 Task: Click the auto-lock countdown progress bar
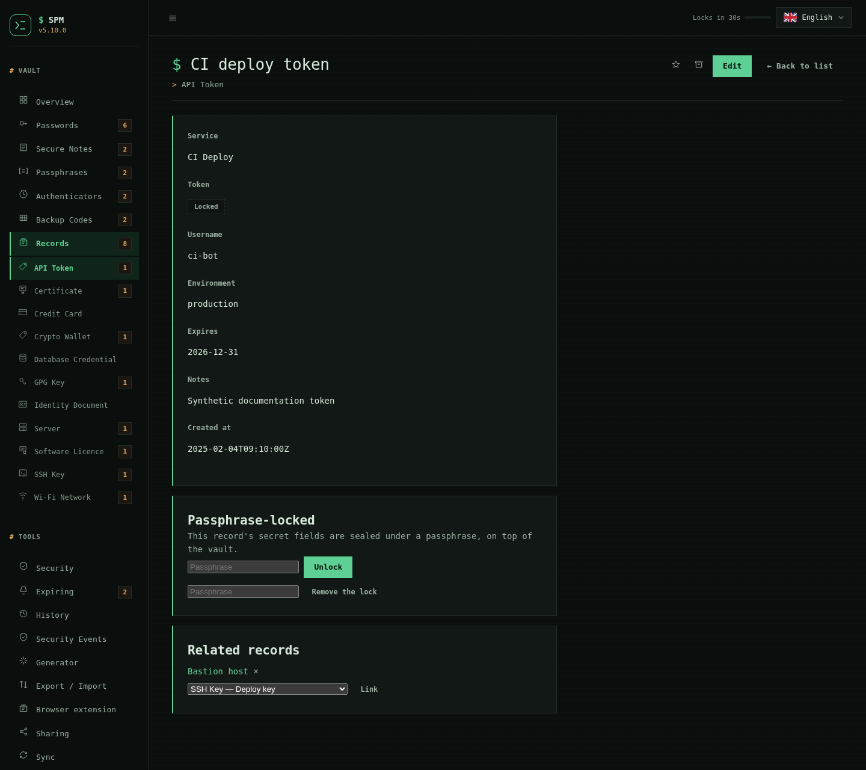coord(758,17)
